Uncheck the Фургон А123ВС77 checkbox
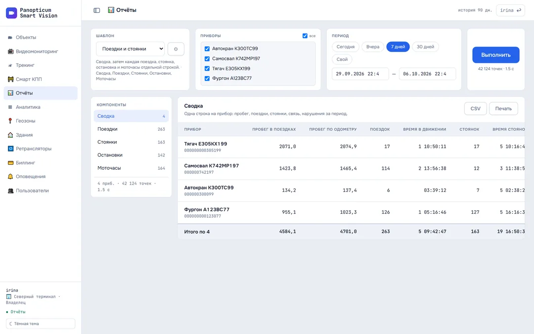This screenshot has width=534, height=334. [207, 78]
